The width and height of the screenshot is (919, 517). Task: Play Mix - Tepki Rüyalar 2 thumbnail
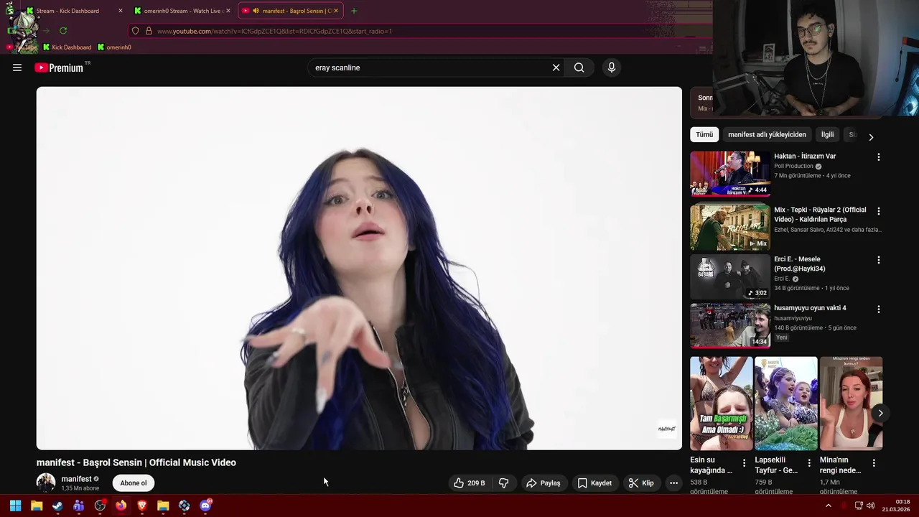click(x=730, y=228)
